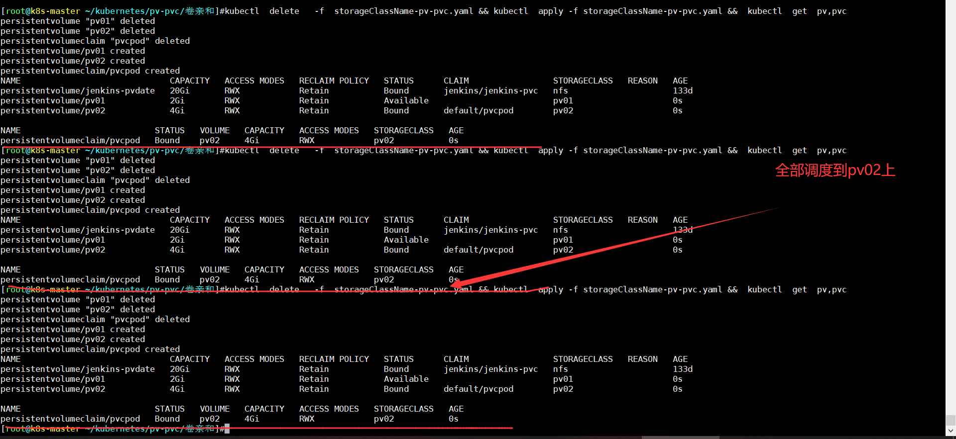The height and width of the screenshot is (439, 956).
Task: Click 'jenkins/jenkins-pvc' claim in the first PV table
Action: click(x=491, y=90)
